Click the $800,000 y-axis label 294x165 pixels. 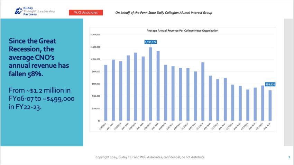[96, 71]
